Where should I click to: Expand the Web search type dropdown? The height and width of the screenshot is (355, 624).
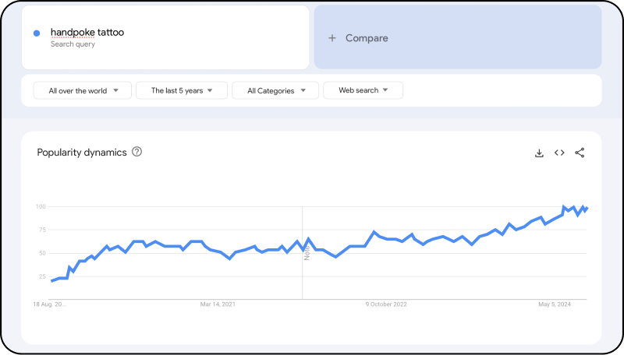coord(363,90)
